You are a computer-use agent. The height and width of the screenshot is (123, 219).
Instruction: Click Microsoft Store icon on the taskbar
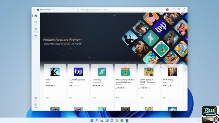[x=127, y=120]
